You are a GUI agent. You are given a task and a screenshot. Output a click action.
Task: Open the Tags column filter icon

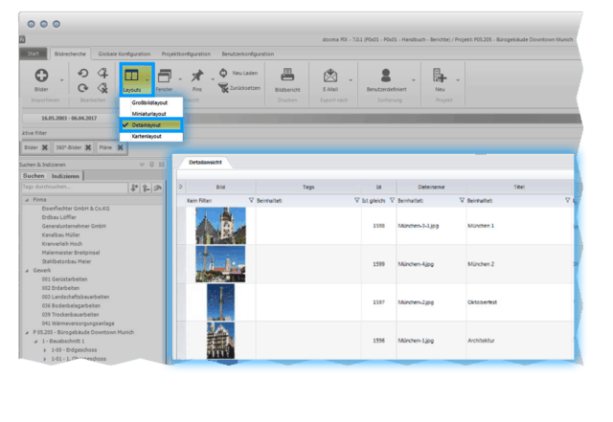(356, 200)
